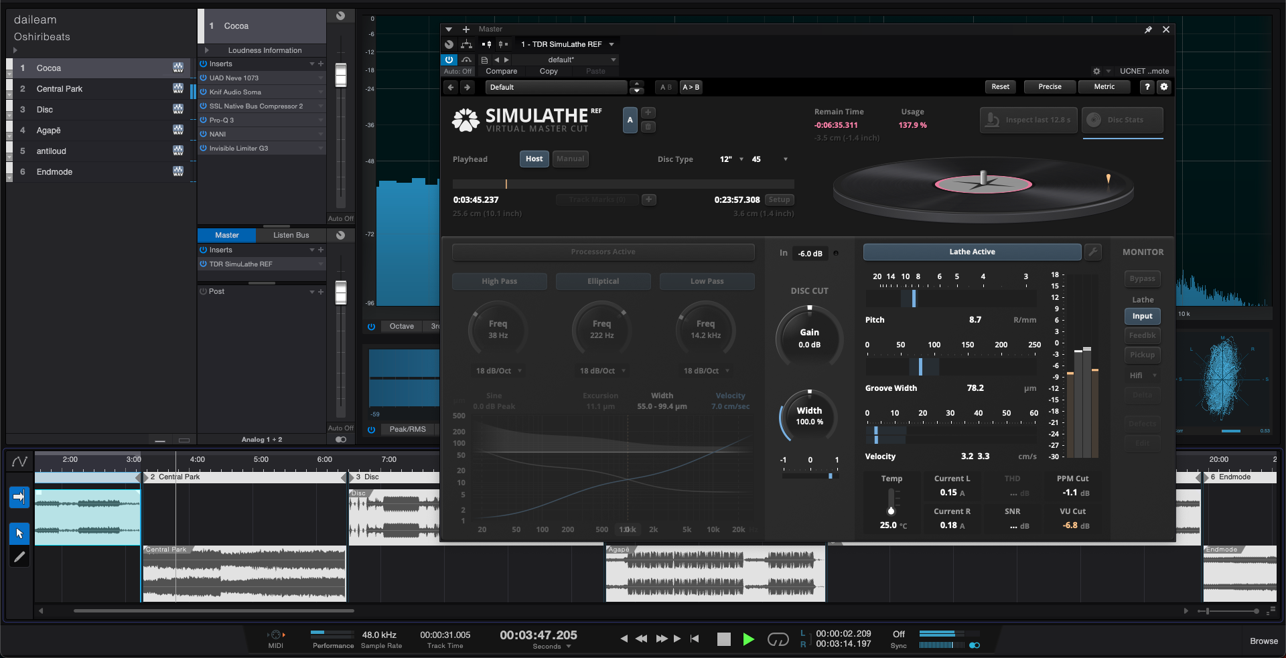
Task: Enable the autoscroll follow tool
Action: [19, 497]
